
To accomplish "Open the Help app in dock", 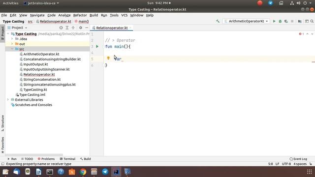I will click(x=61, y=172).
